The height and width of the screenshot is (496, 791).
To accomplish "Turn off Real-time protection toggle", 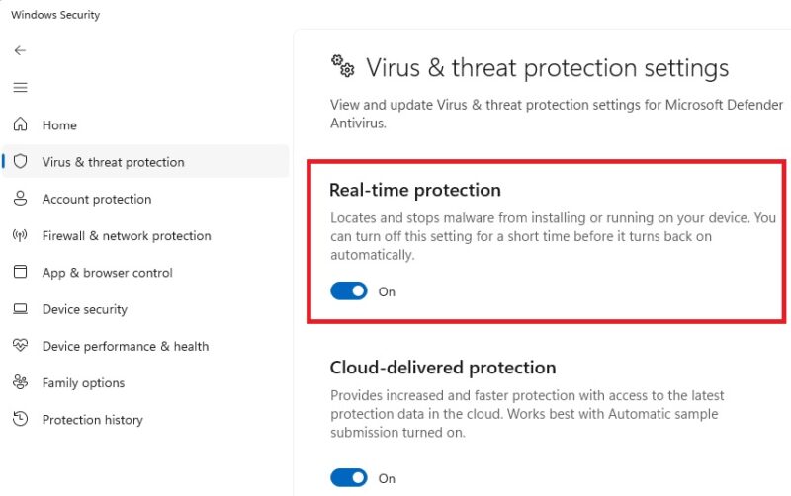I will click(349, 290).
